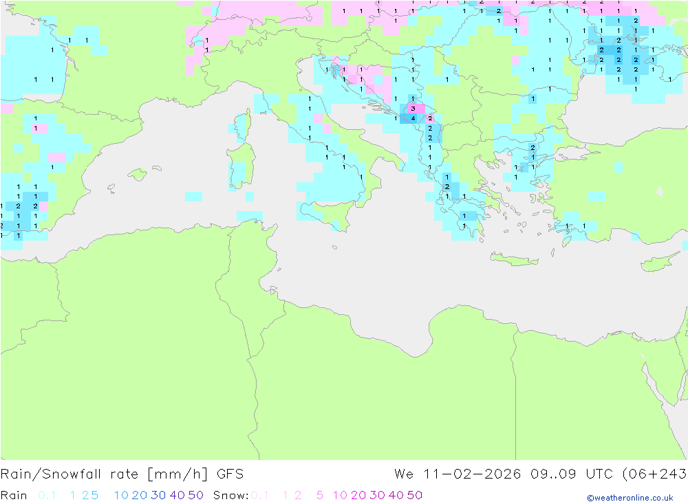Viewport: 688px width, 504px height.
Task: Select the rain legend value 40
Action: click(x=178, y=495)
